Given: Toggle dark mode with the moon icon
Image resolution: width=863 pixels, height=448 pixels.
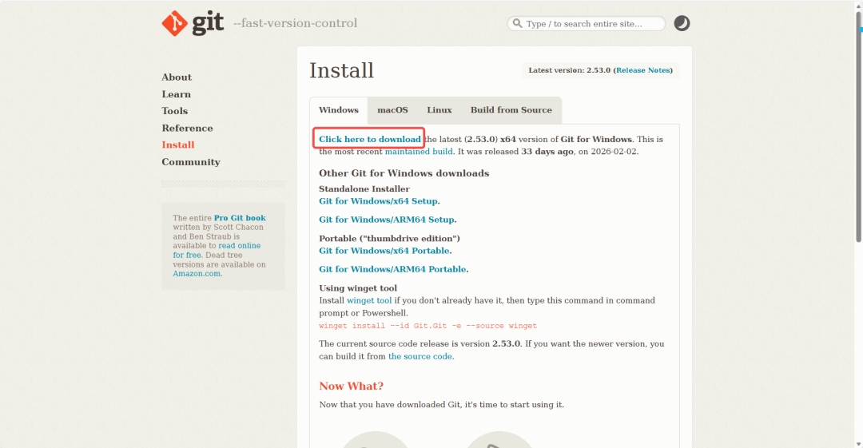Looking at the screenshot, I should pyautogui.click(x=682, y=23).
